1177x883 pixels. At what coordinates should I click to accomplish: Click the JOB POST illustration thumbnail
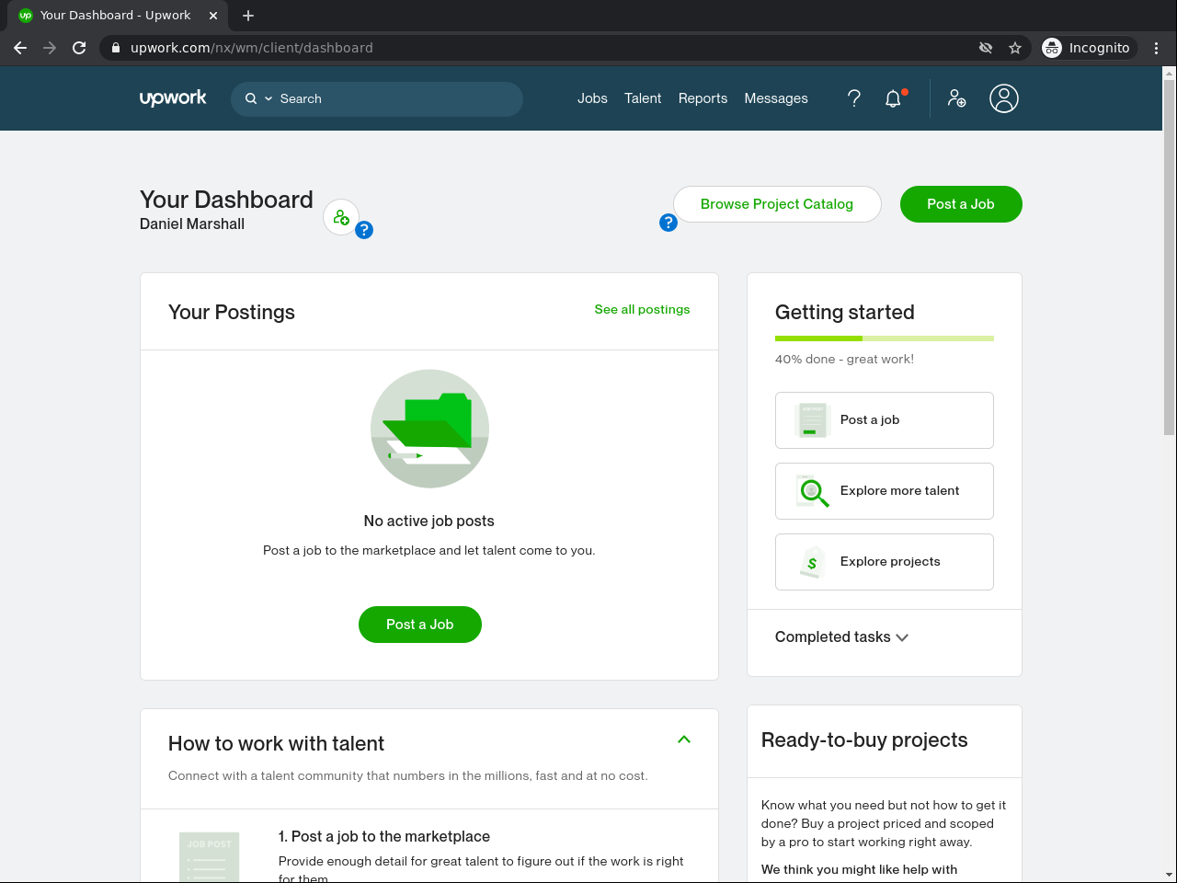pos(209,857)
